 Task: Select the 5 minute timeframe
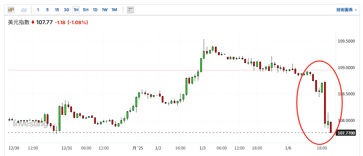click(x=47, y=10)
